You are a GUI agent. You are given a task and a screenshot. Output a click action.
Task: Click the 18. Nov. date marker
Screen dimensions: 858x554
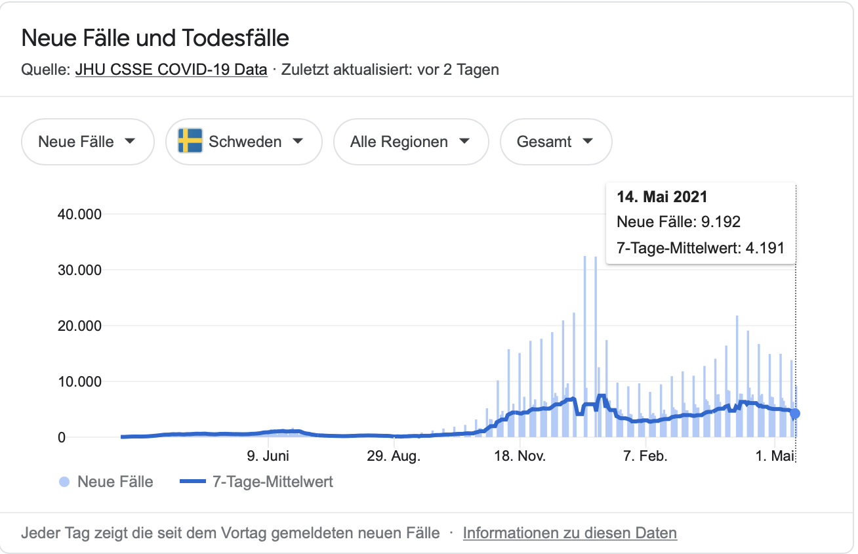tap(519, 456)
